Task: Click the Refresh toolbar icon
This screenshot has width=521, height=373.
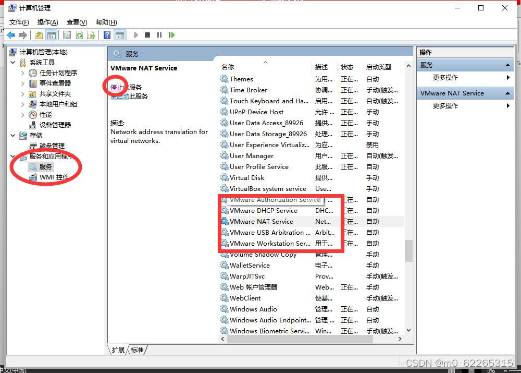Action: (79, 35)
